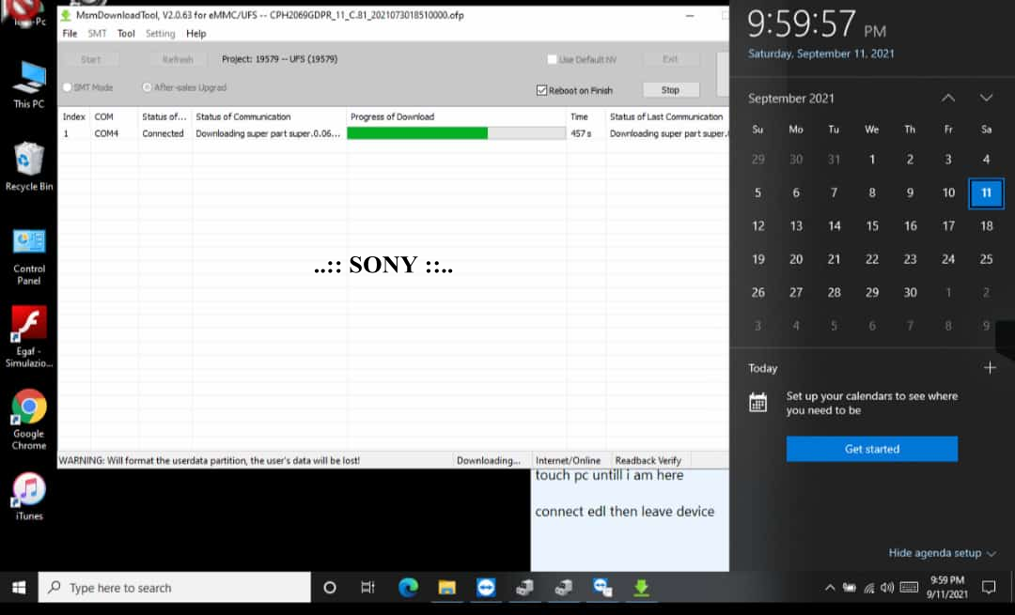Click Downloading... status bar entry
1015x615 pixels.
pyautogui.click(x=488, y=460)
